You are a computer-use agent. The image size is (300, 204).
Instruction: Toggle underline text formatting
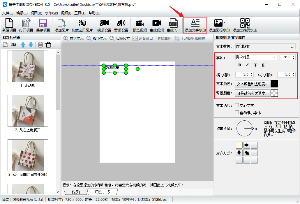[263, 65]
